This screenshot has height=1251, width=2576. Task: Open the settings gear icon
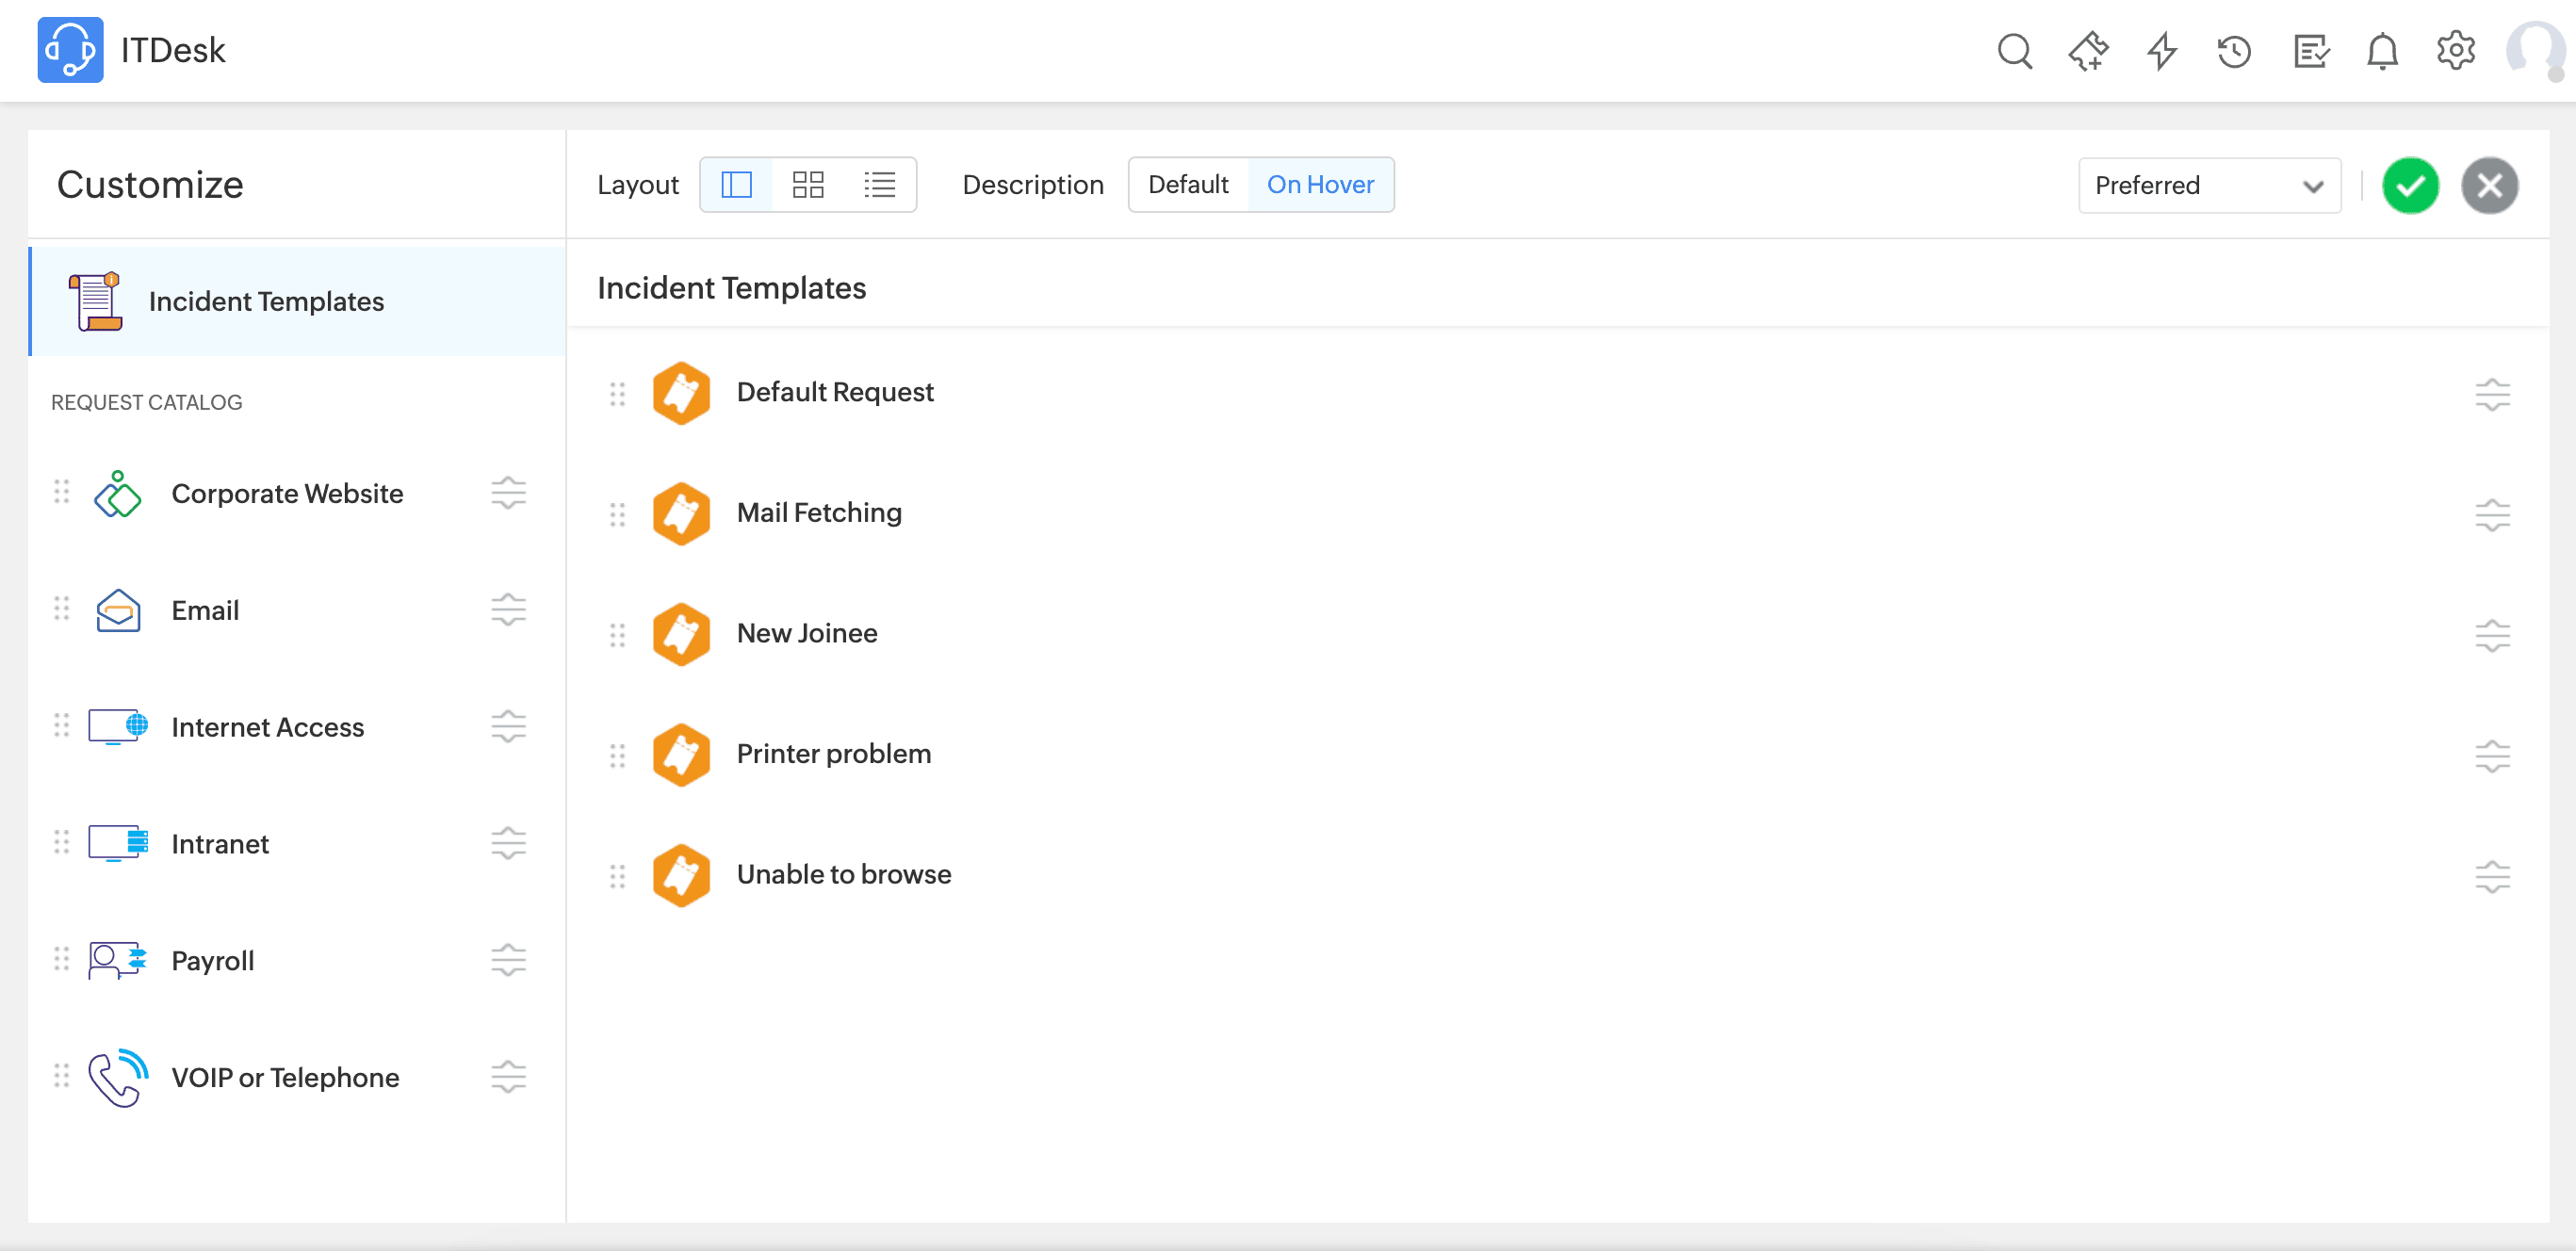tap(2455, 51)
